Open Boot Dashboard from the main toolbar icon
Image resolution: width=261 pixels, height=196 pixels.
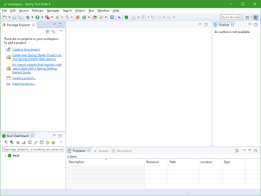(x=126, y=17)
